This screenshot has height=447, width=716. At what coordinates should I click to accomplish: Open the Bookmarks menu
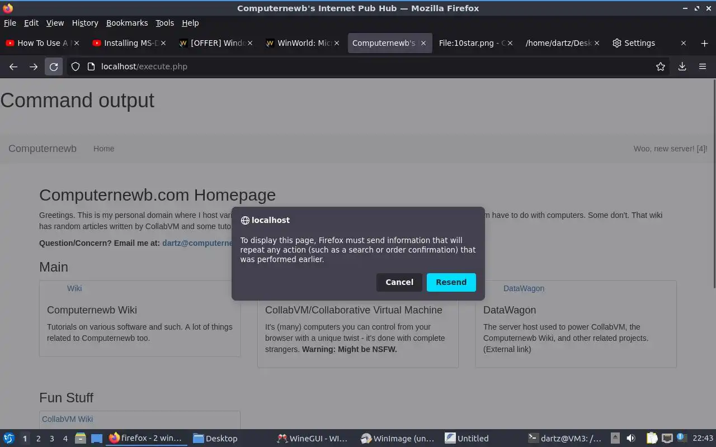[127, 23]
